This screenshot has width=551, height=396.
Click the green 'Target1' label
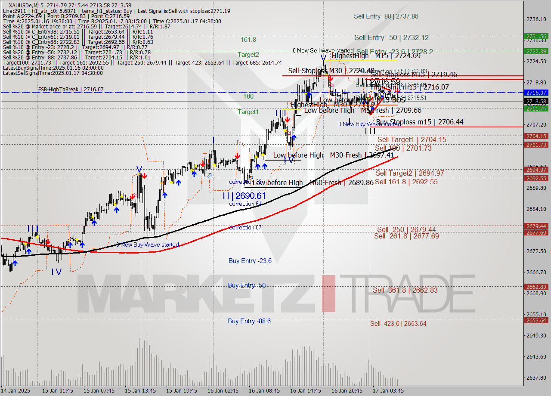coord(248,112)
